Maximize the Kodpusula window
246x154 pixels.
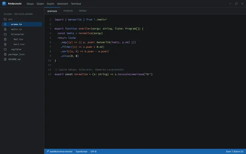point(236,3)
